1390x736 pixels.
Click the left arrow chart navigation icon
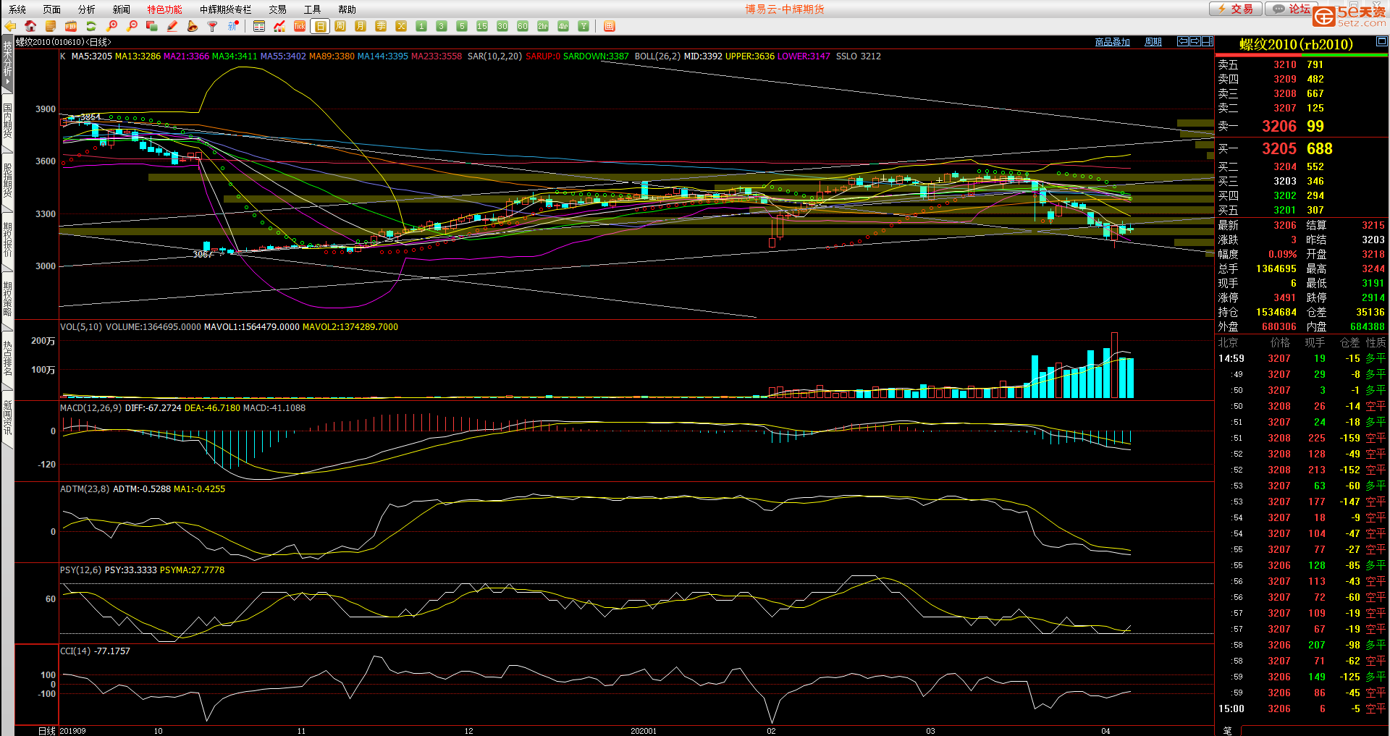pos(1183,41)
